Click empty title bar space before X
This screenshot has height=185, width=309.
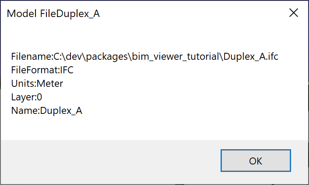[x=193, y=14]
